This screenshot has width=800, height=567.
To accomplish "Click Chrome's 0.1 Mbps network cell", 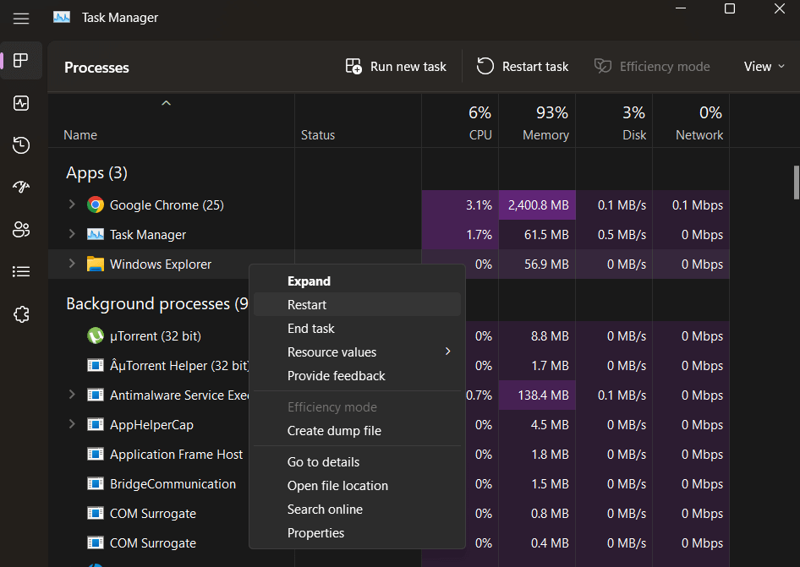I will pyautogui.click(x=691, y=205).
